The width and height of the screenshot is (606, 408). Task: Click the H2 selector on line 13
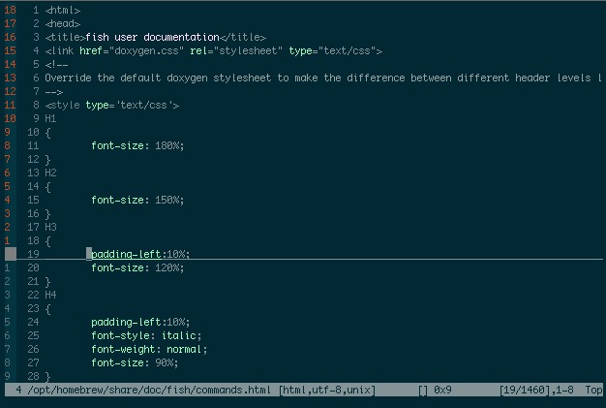50,173
